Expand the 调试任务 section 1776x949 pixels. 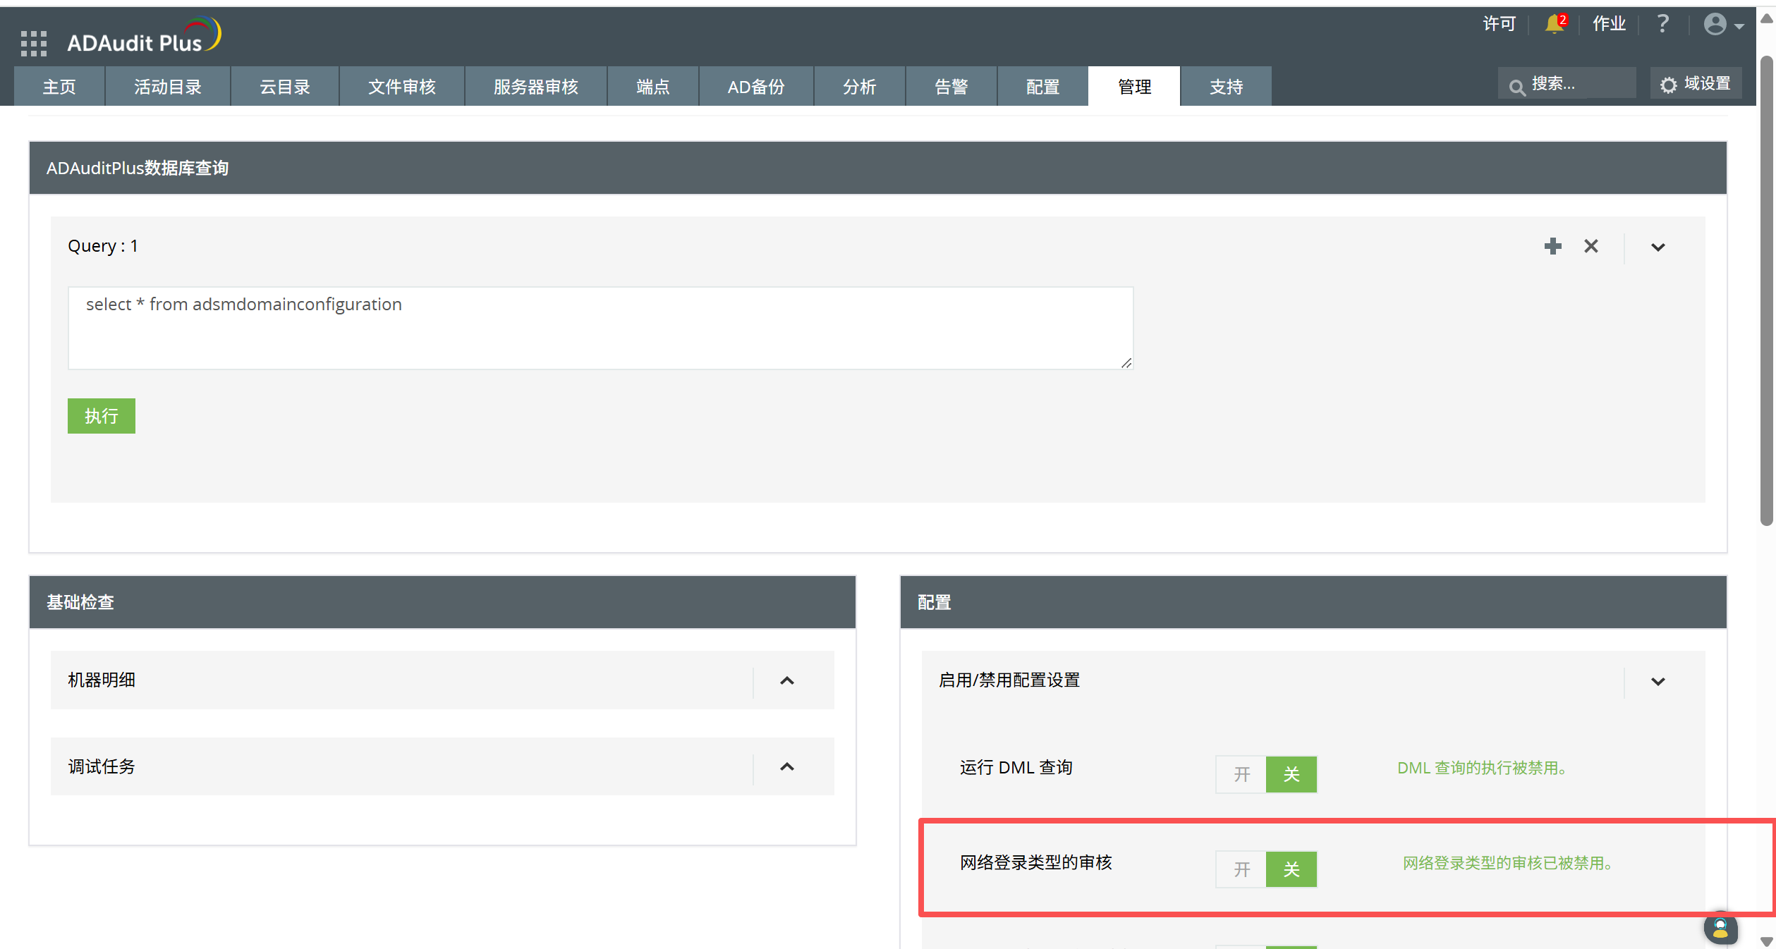click(786, 766)
